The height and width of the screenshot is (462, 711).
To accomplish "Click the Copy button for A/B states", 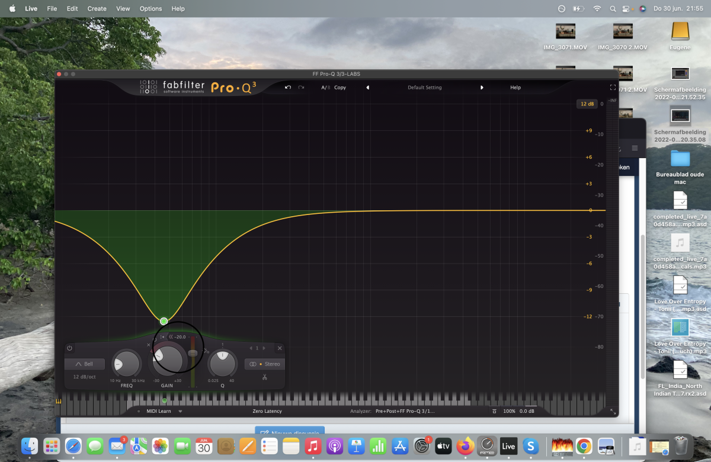I will pyautogui.click(x=340, y=87).
